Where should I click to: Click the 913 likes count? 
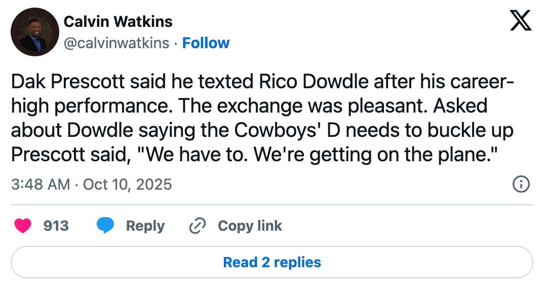pos(56,226)
